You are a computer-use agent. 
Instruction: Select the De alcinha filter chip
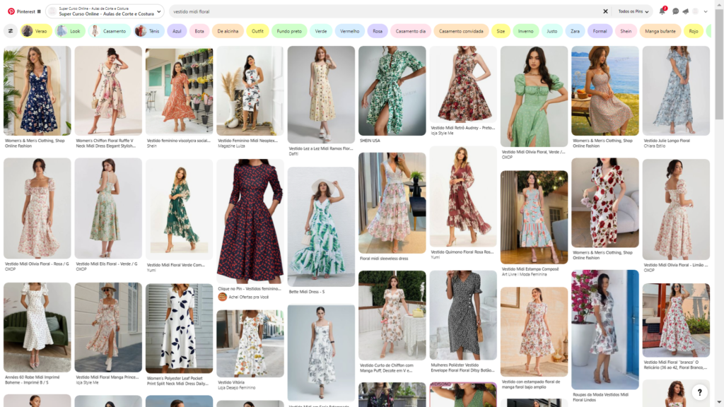tap(228, 31)
